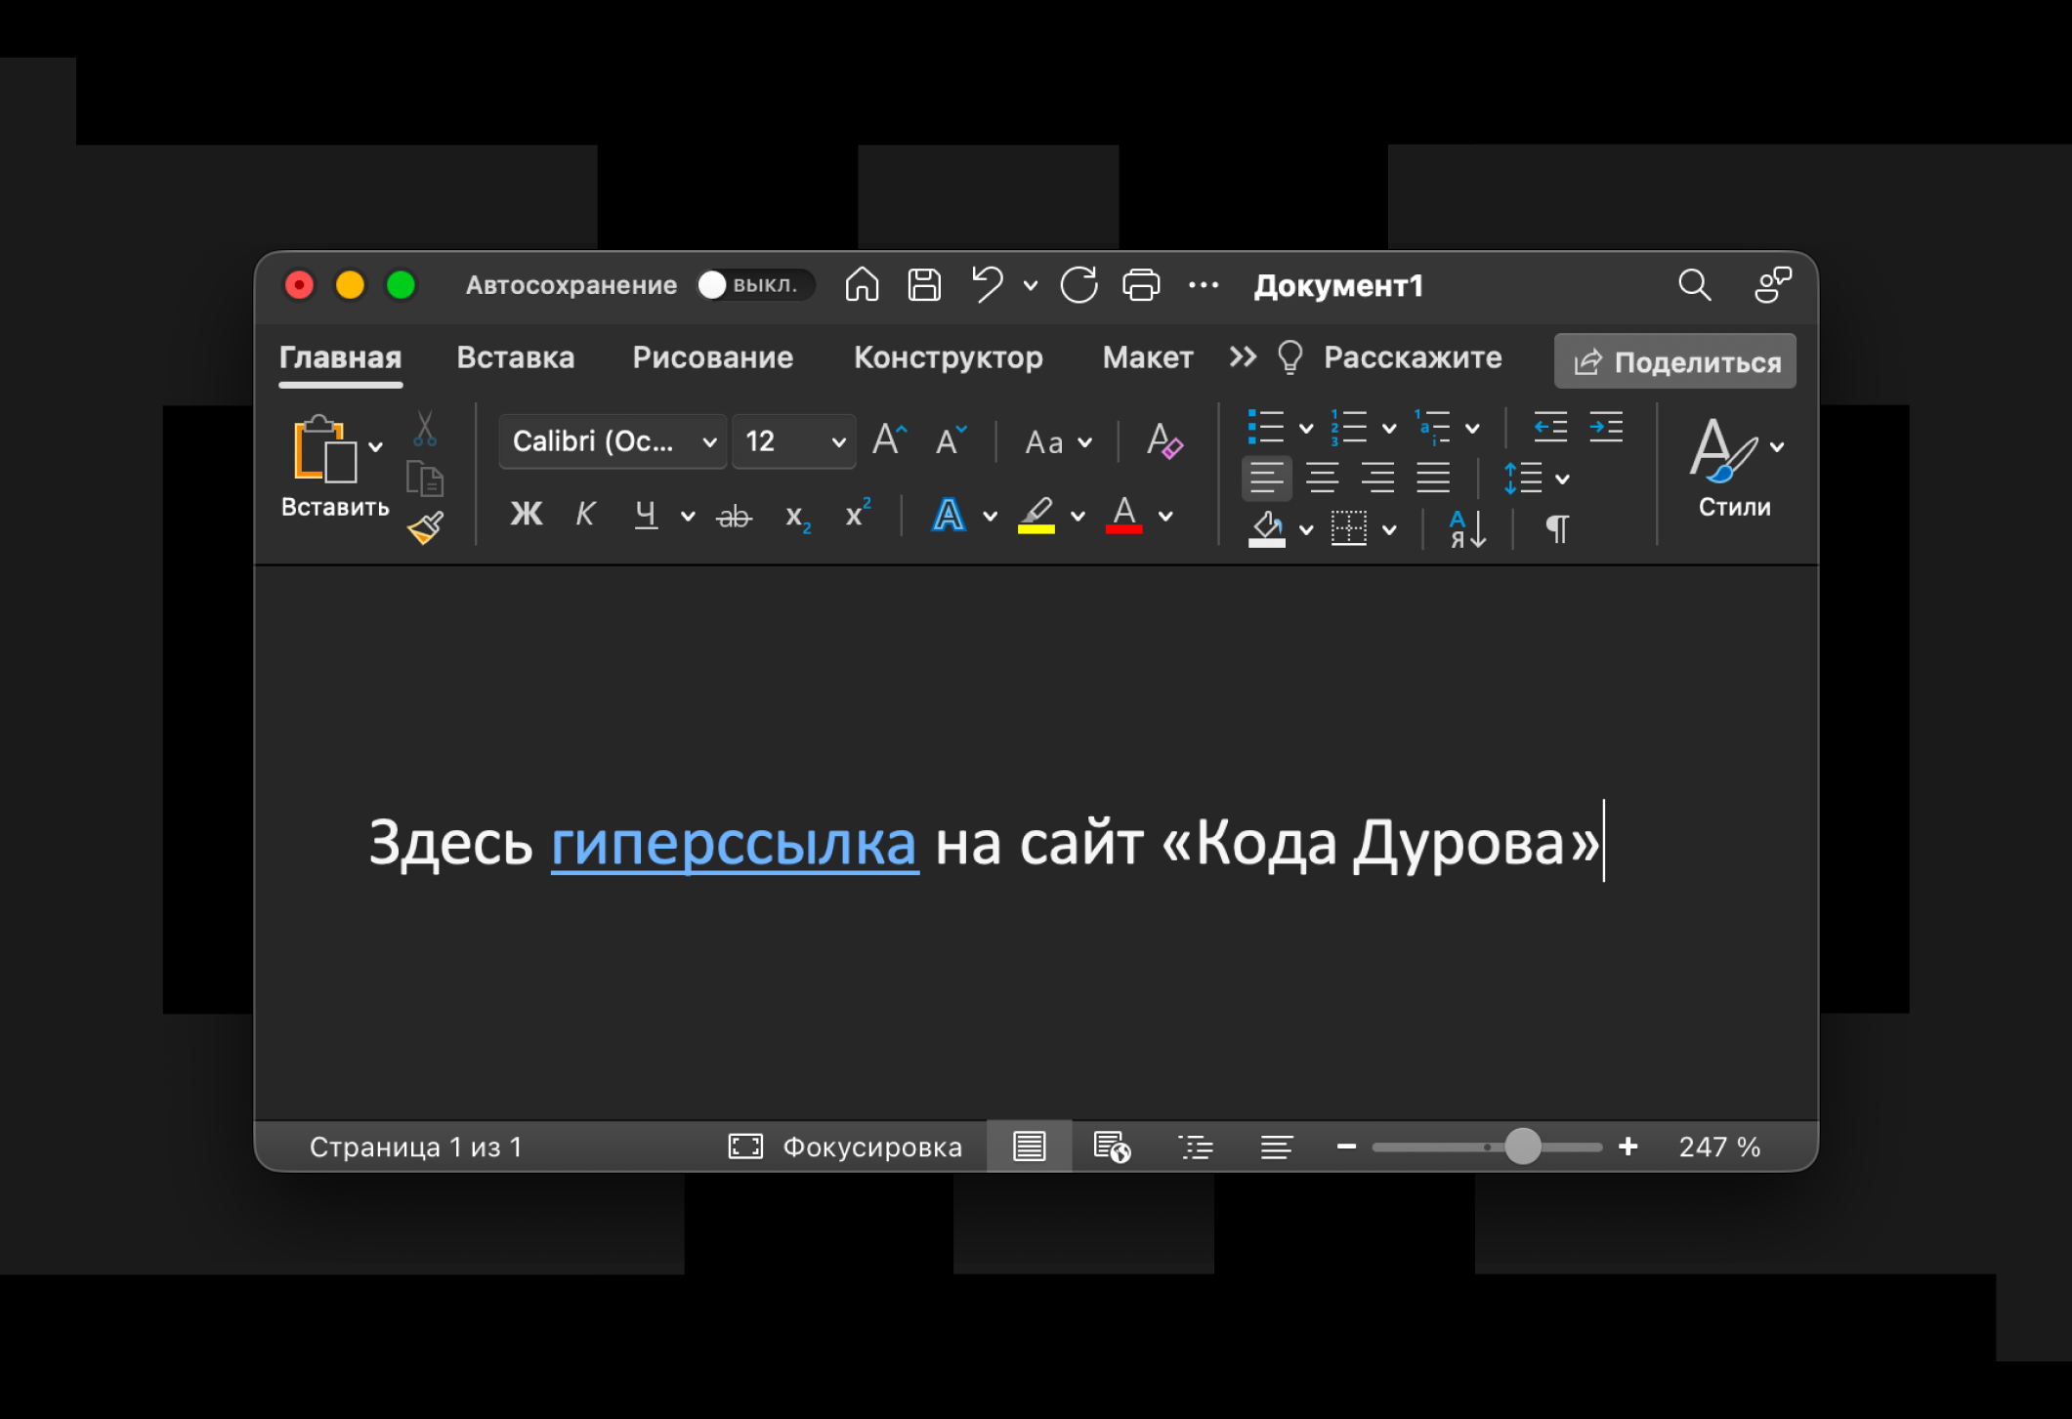
Task: Open the Конструктор tab
Action: click(x=949, y=357)
